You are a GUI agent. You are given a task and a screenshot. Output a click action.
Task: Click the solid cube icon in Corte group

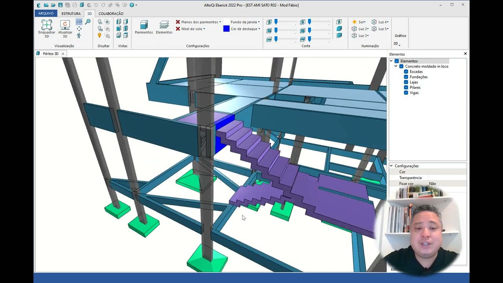coord(339,29)
